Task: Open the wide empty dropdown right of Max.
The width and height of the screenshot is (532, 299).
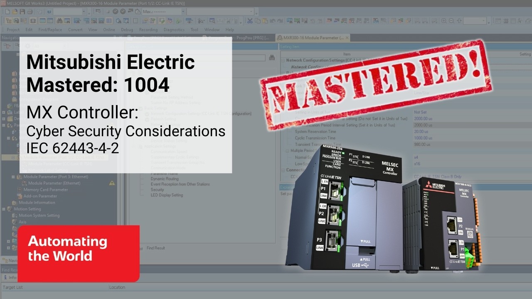Action: (x=251, y=11)
